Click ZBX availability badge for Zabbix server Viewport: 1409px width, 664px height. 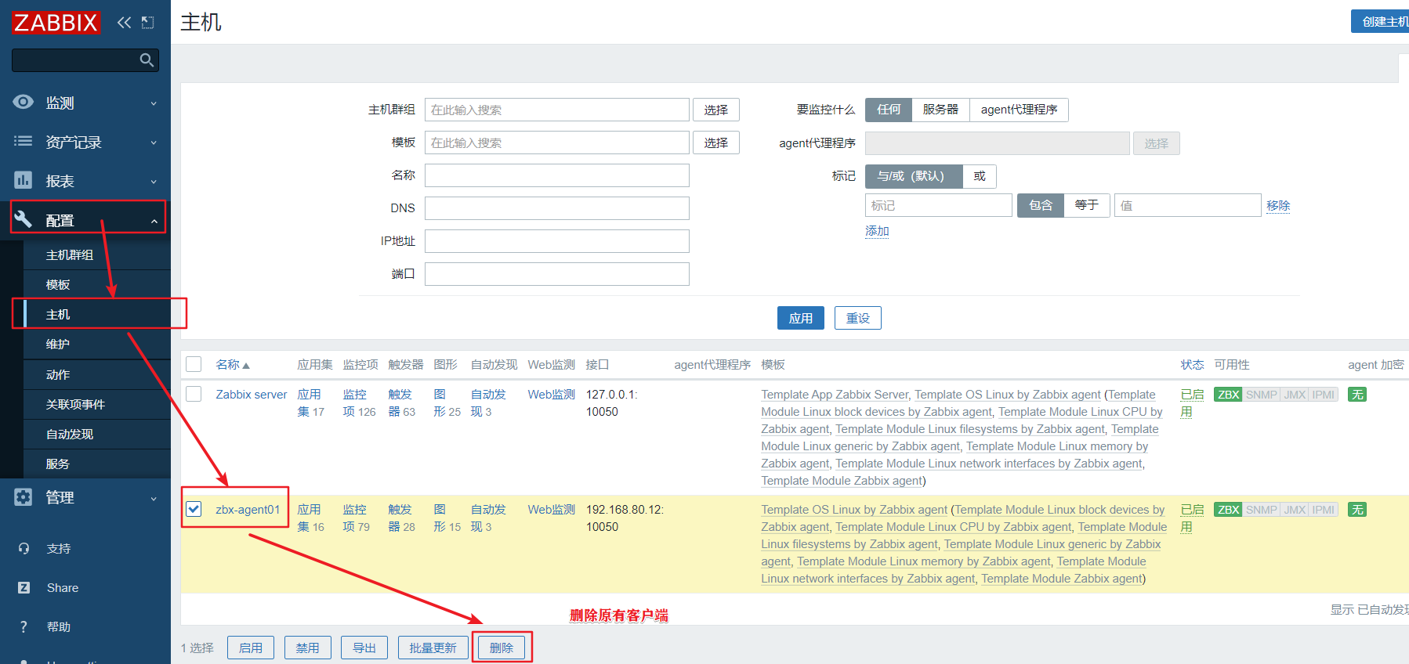(x=1228, y=395)
